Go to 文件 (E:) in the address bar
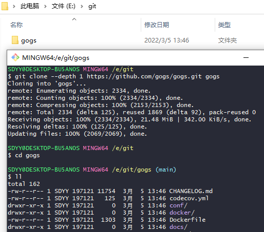Screen dimensions: 264x232 click(x=64, y=6)
